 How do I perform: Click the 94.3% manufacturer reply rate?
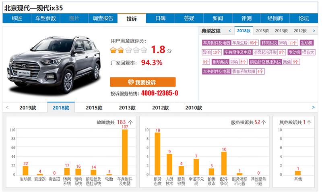pos(152,63)
